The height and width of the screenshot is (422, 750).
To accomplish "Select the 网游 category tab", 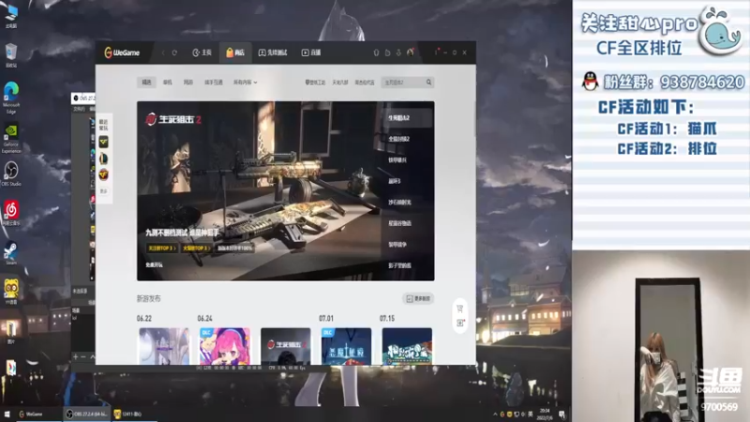I will [x=188, y=83].
